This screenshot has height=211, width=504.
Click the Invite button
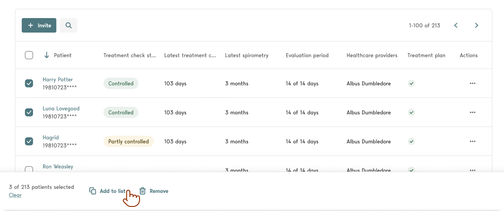coord(39,25)
